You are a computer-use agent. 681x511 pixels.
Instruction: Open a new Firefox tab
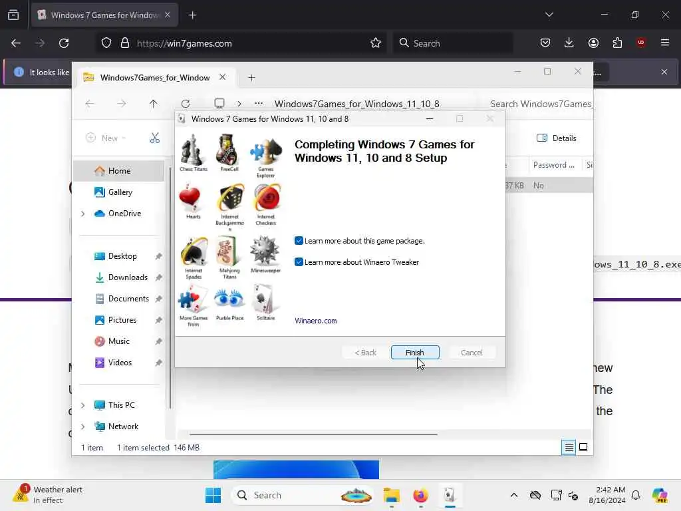point(192,15)
